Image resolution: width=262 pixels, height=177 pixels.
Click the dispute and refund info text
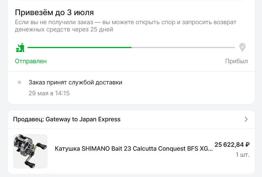(125, 26)
